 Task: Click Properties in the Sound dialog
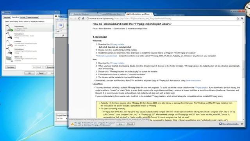(x=50, y=67)
